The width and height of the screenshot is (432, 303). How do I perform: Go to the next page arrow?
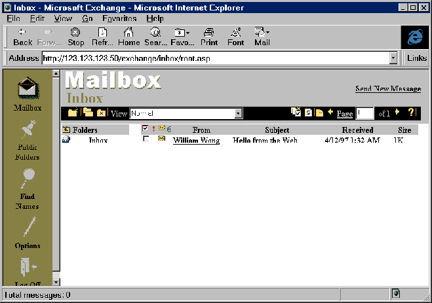tap(397, 113)
